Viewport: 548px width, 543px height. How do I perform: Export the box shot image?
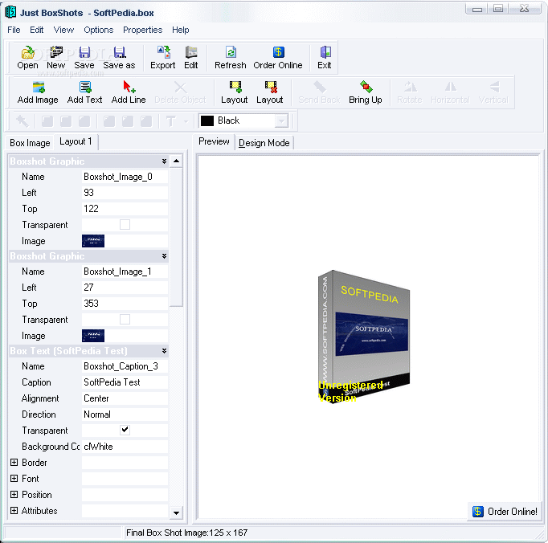tap(163, 58)
